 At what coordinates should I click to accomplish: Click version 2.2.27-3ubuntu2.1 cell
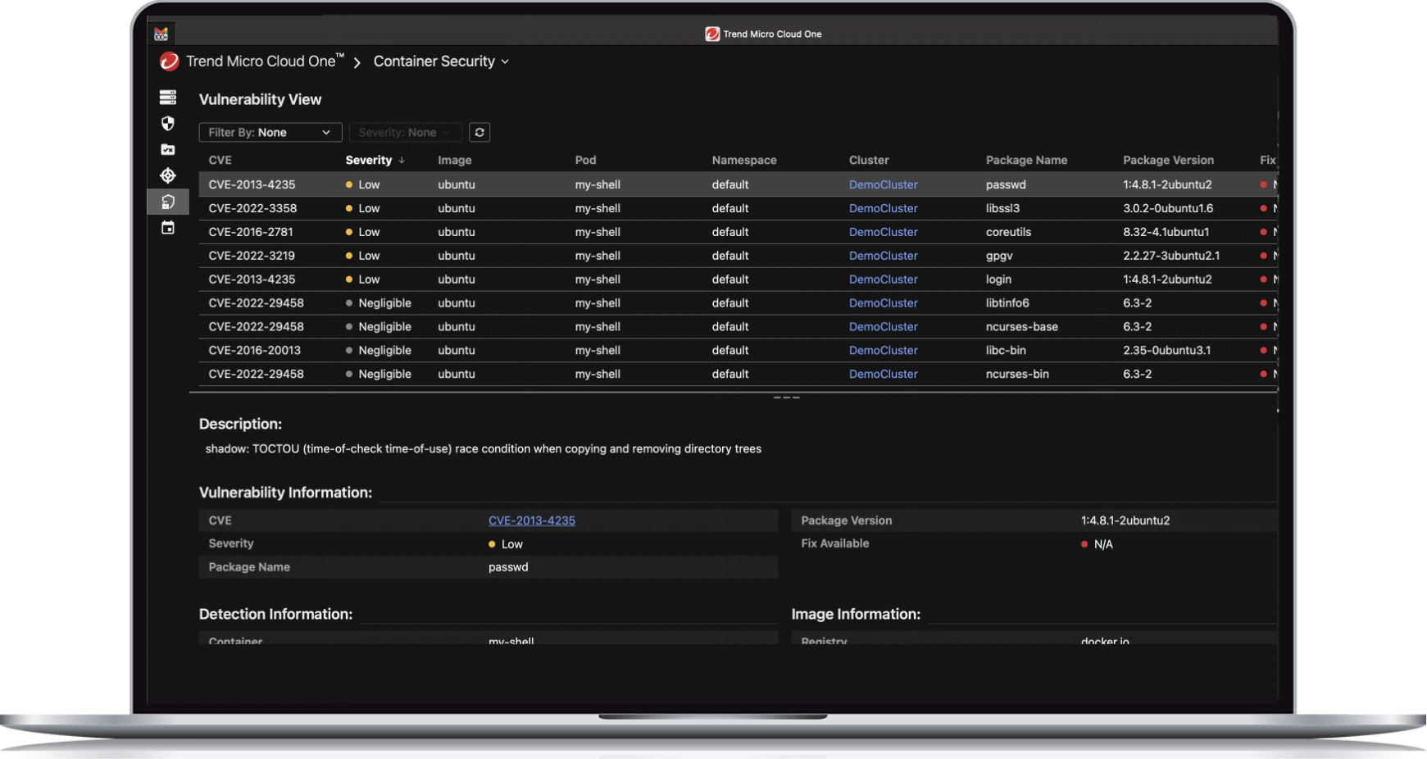(x=1171, y=256)
